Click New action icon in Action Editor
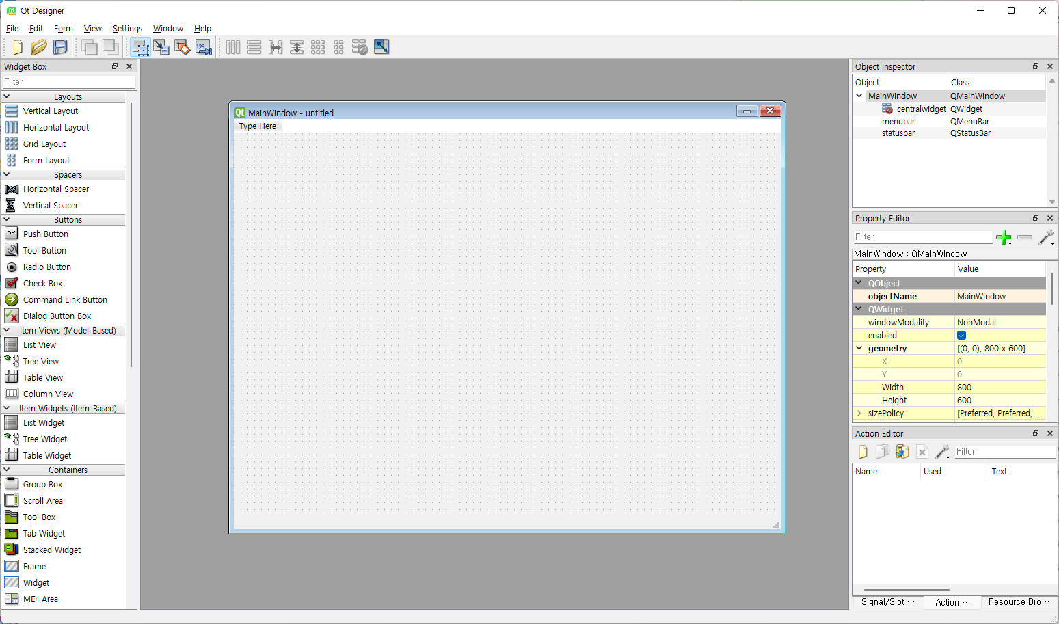This screenshot has width=1059, height=624. pos(863,452)
